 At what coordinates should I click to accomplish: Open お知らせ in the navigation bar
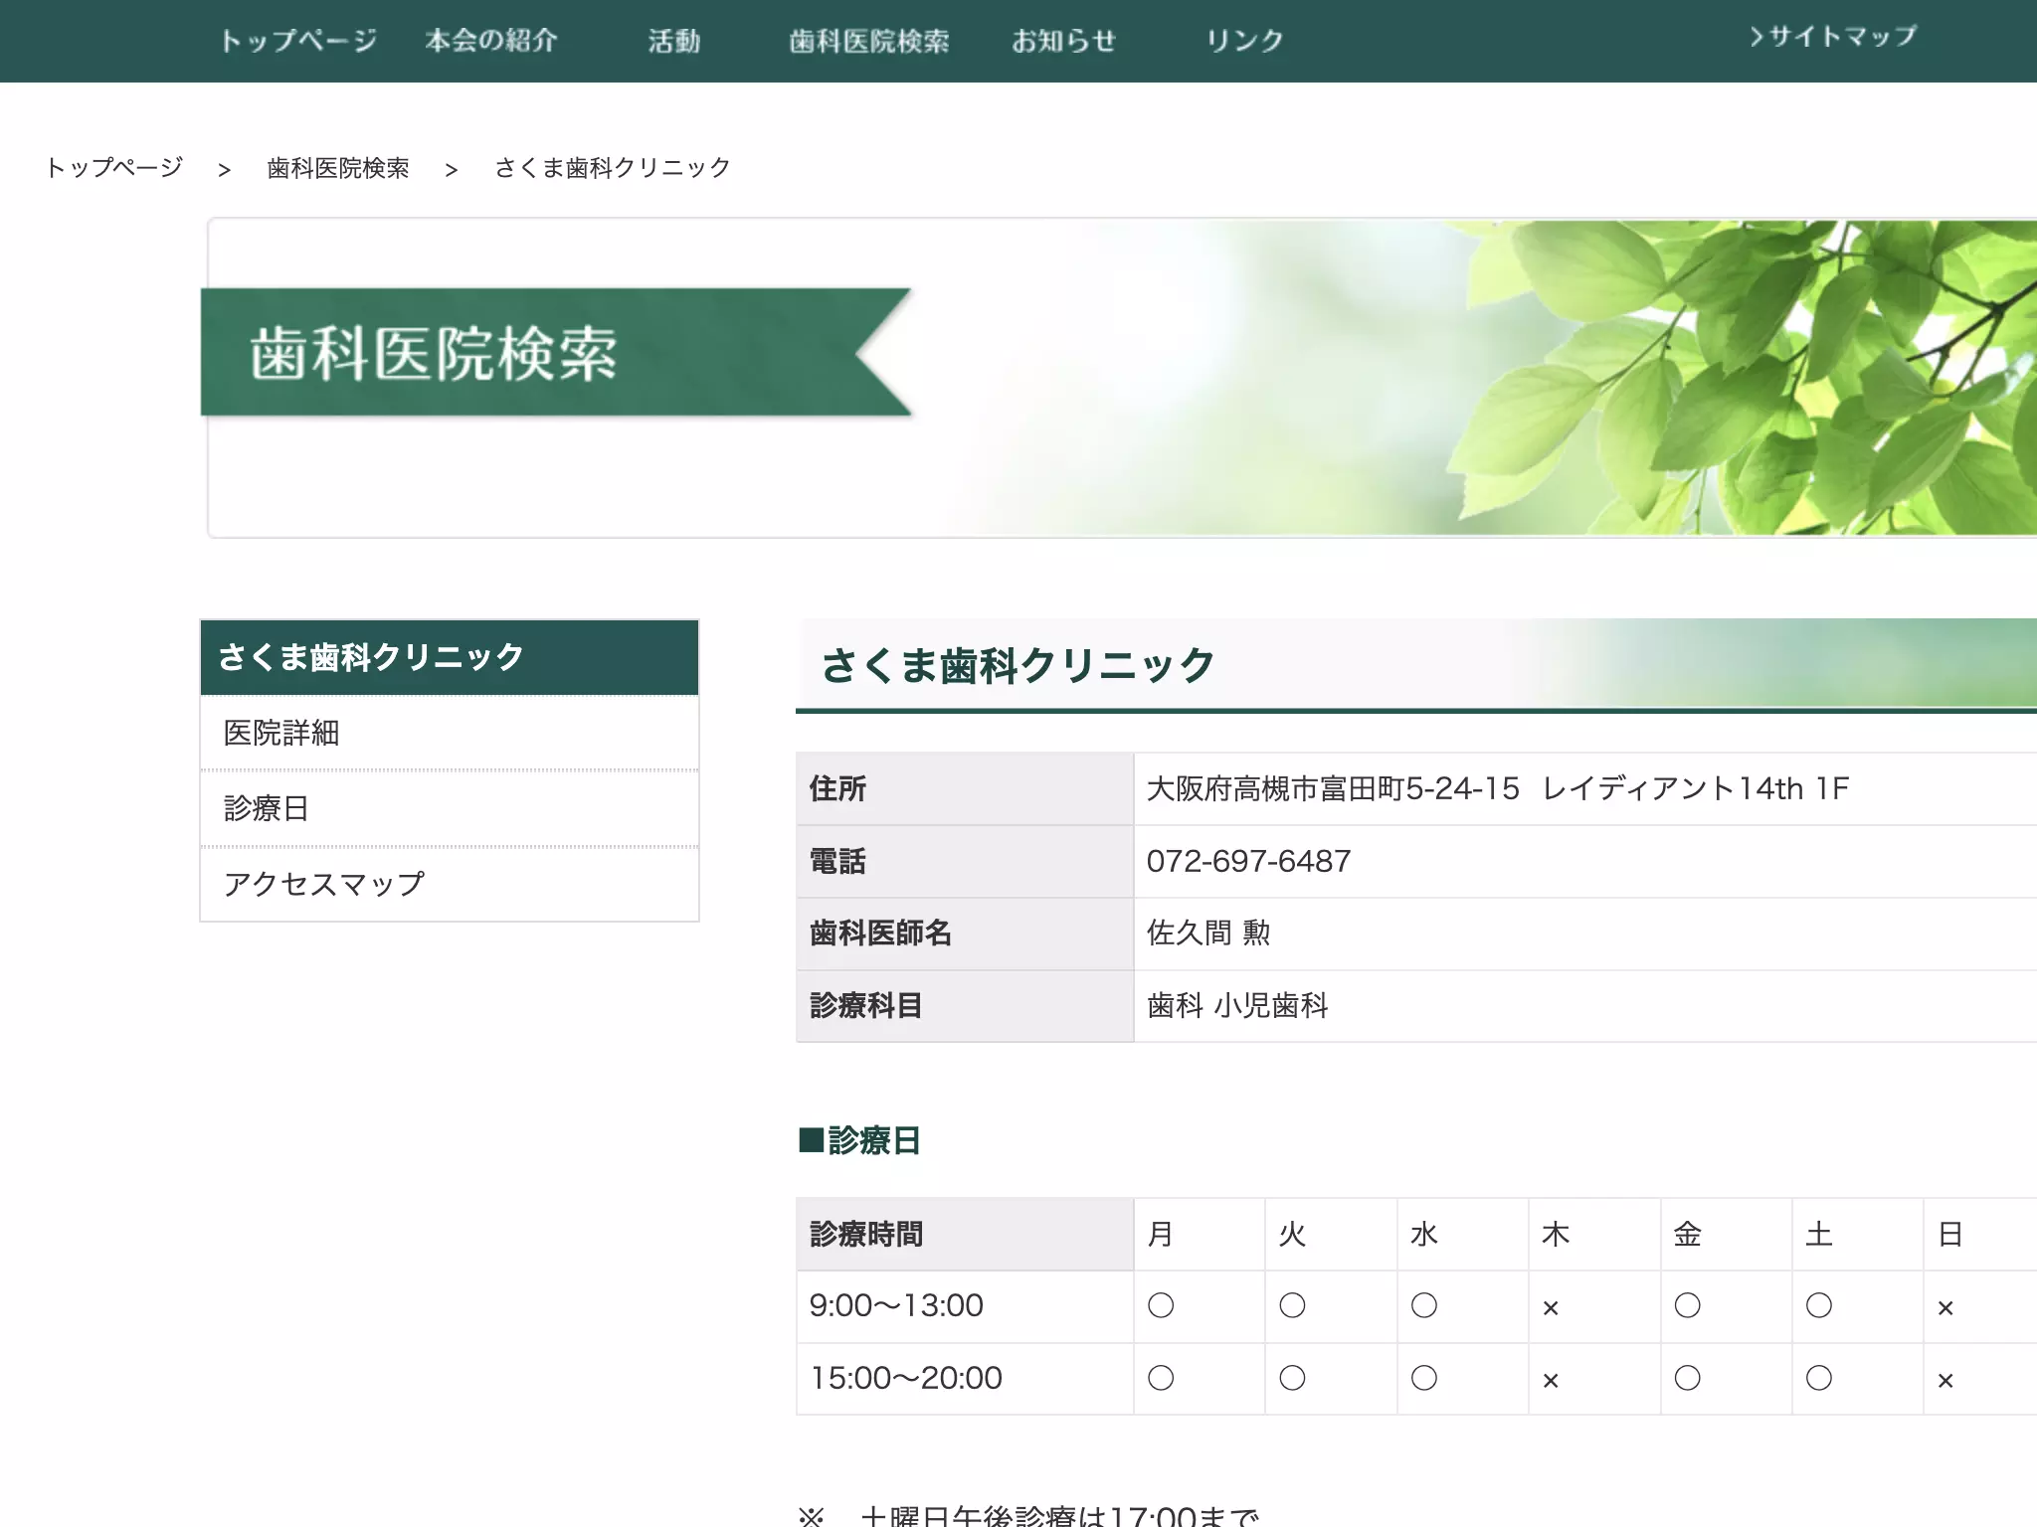[1063, 41]
